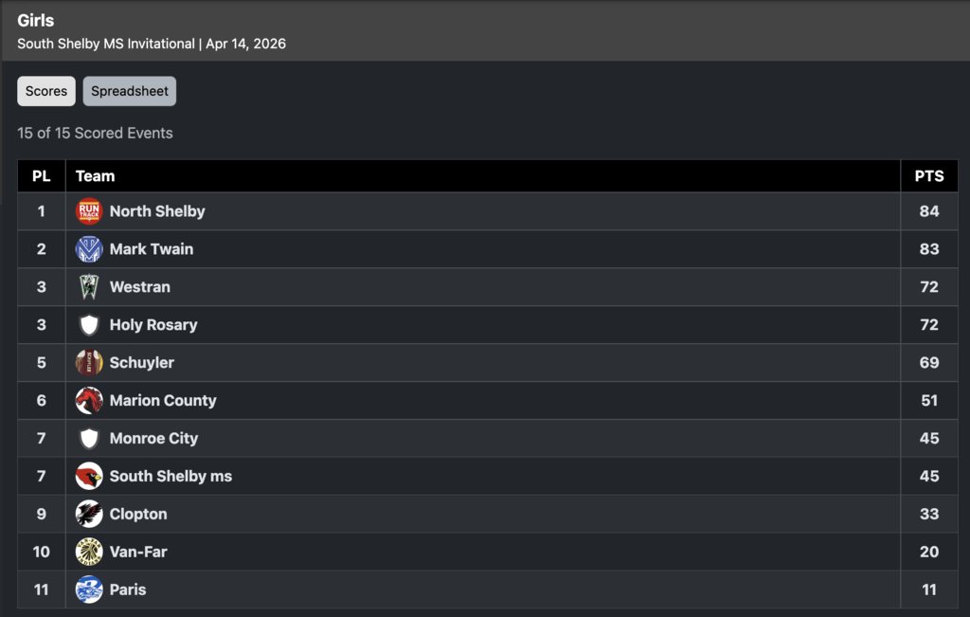Open the Monroe City team link
This screenshot has height=617, width=970.
[153, 439]
